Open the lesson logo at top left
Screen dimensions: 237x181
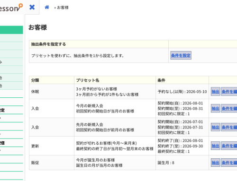point(11,8)
